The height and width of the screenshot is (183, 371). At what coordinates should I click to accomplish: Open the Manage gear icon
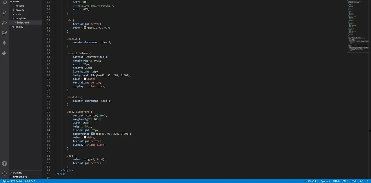(4, 173)
